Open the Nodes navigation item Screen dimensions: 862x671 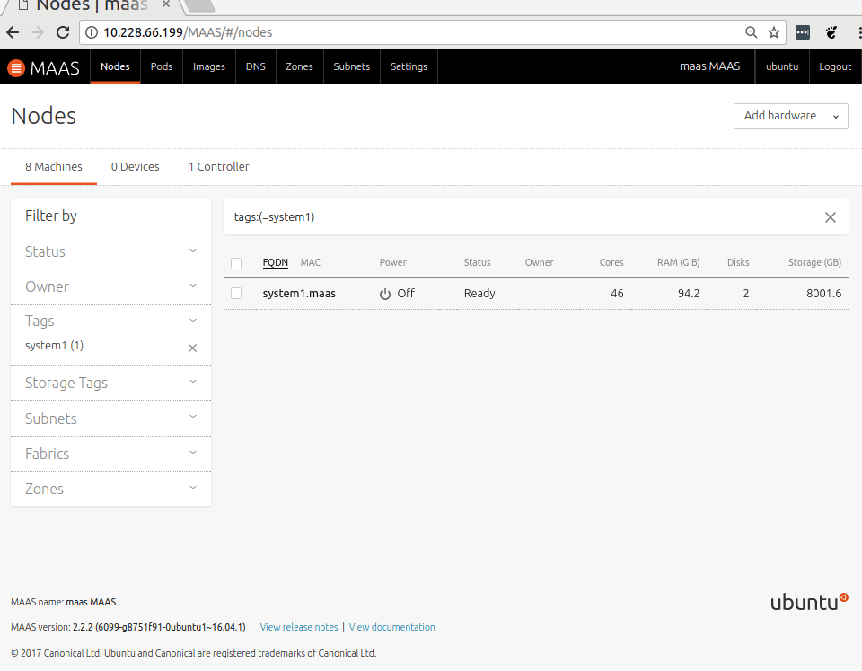pos(115,66)
